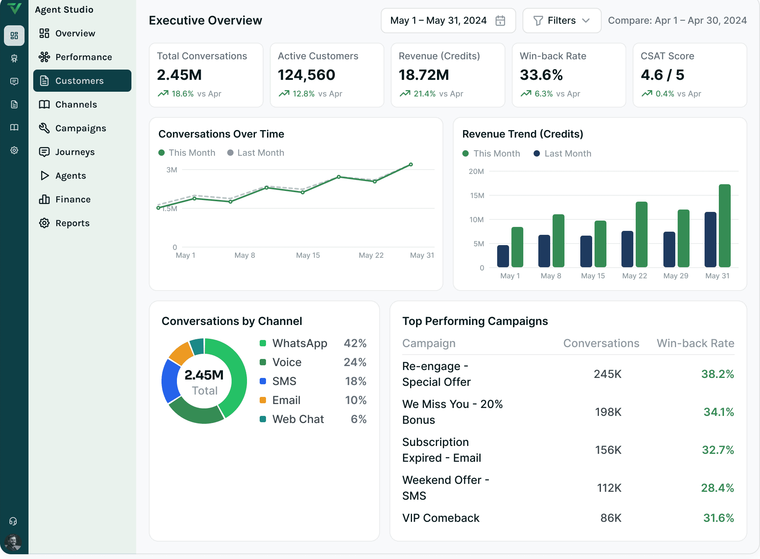Open the book icon in the rail

[14, 127]
